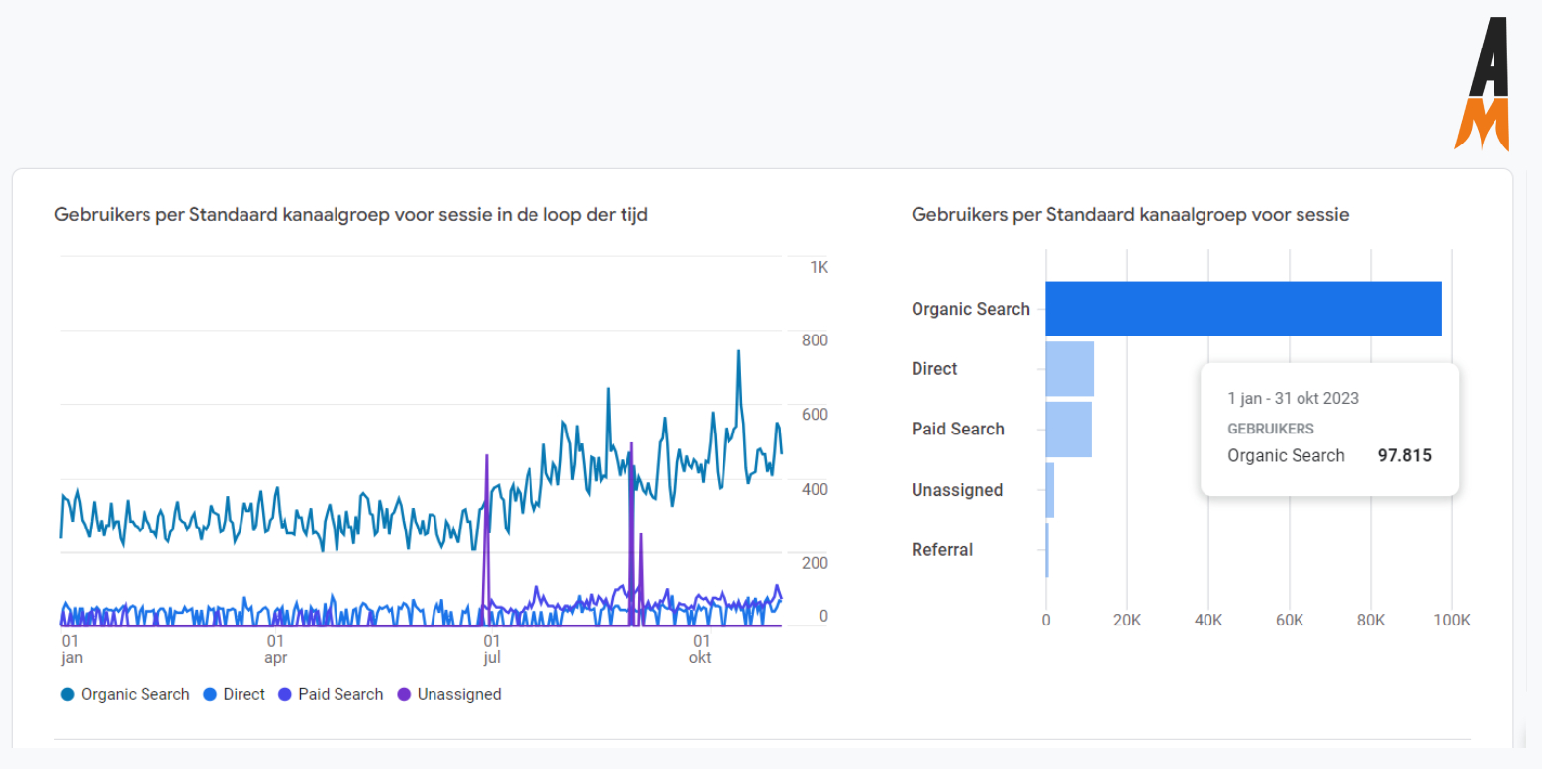
Task: Select the Organic Search bar
Action: tap(1243, 309)
